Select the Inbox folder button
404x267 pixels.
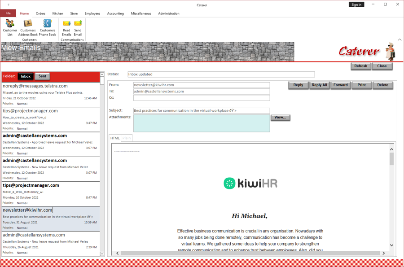tap(26, 76)
